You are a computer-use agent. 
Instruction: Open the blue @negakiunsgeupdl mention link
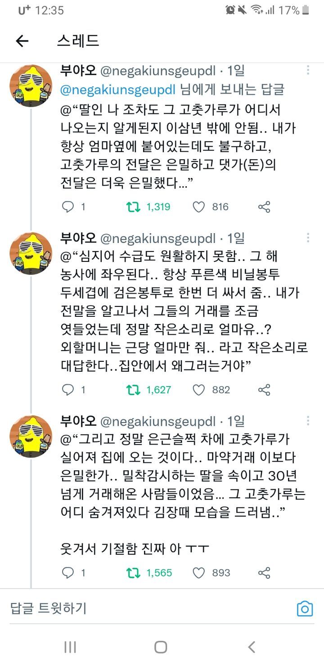(x=117, y=90)
